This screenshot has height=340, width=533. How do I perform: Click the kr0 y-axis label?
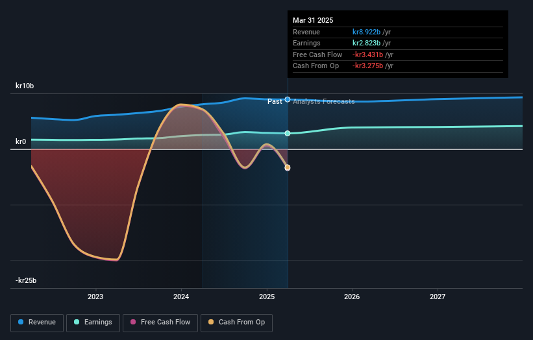21,141
